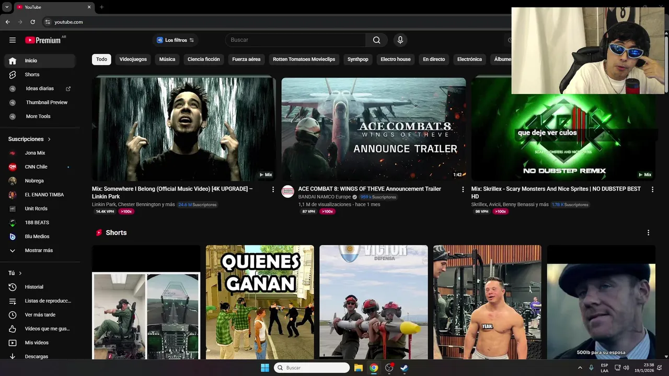
Task: Open Videos que me gustan list
Action: tap(40, 328)
